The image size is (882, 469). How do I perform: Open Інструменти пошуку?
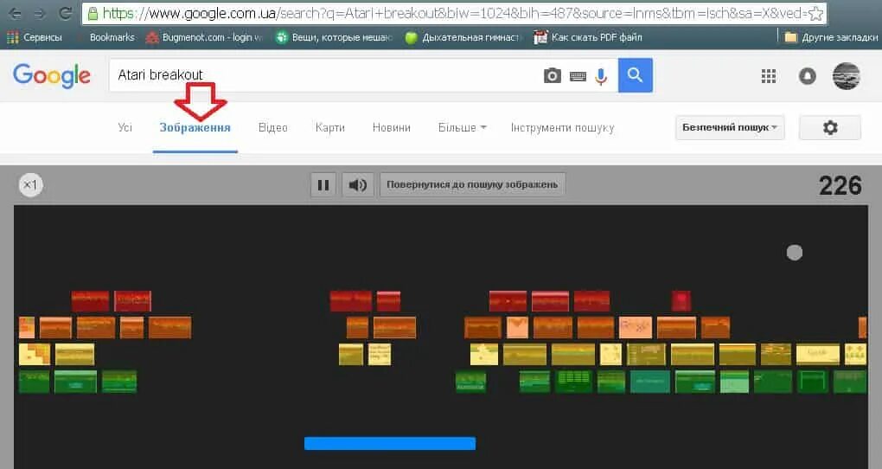click(x=563, y=127)
